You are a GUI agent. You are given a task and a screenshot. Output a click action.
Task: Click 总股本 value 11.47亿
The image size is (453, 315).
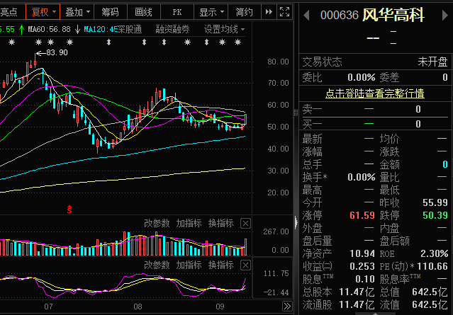click(357, 292)
